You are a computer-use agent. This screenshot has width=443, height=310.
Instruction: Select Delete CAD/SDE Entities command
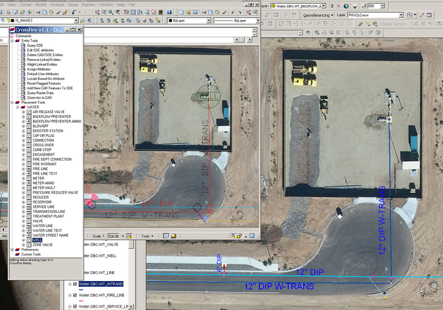click(x=45, y=55)
